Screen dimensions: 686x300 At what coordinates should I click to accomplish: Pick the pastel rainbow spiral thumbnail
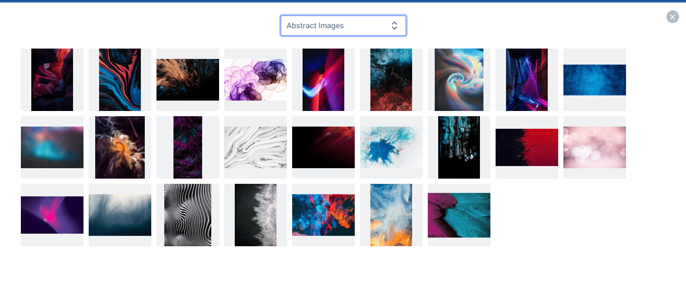tap(459, 80)
